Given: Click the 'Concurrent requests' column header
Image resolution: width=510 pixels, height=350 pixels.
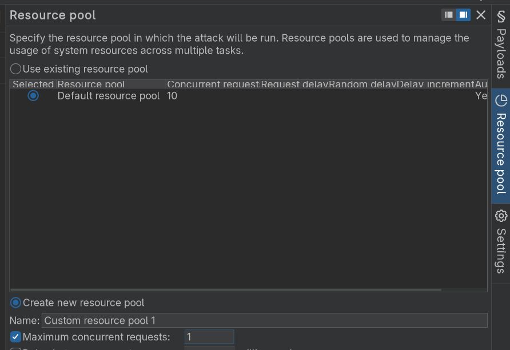Looking at the screenshot, I should [213, 85].
